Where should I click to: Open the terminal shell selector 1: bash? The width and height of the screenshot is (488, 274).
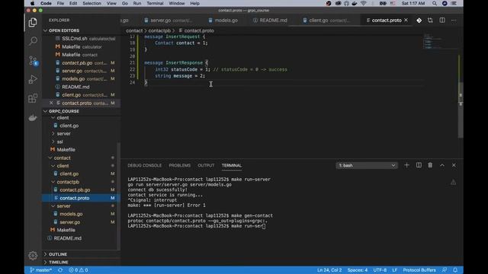(367, 166)
